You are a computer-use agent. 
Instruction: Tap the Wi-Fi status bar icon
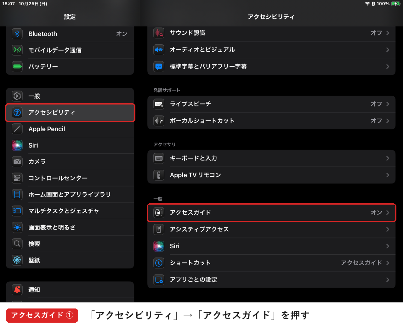[367, 4]
